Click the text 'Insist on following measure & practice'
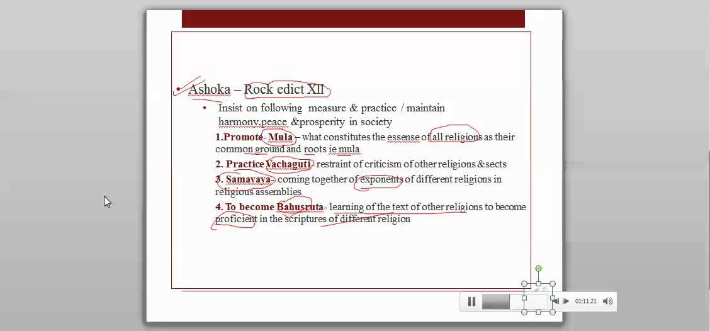The image size is (710, 331). coord(307,108)
